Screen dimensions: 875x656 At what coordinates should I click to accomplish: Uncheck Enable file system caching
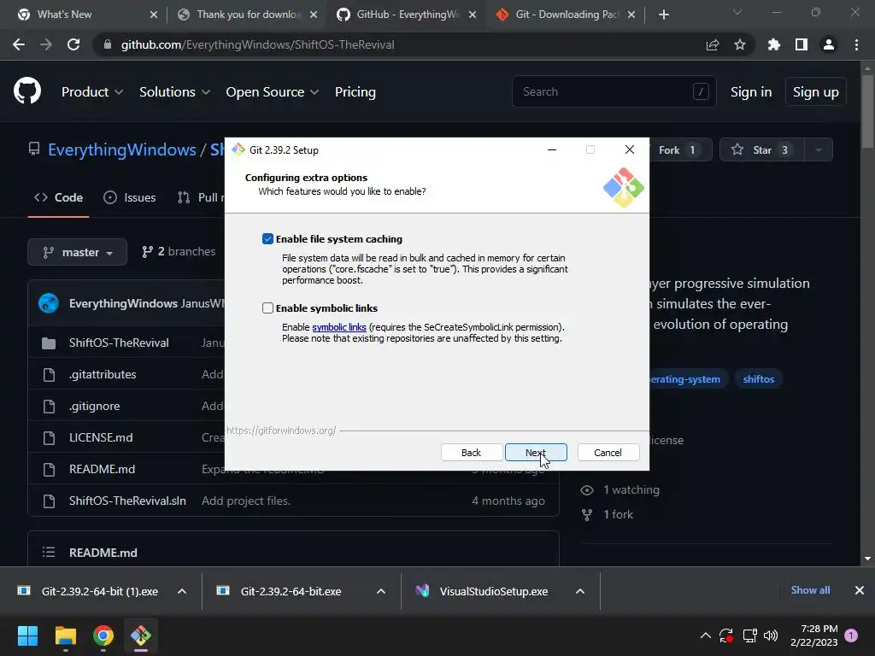(x=267, y=239)
